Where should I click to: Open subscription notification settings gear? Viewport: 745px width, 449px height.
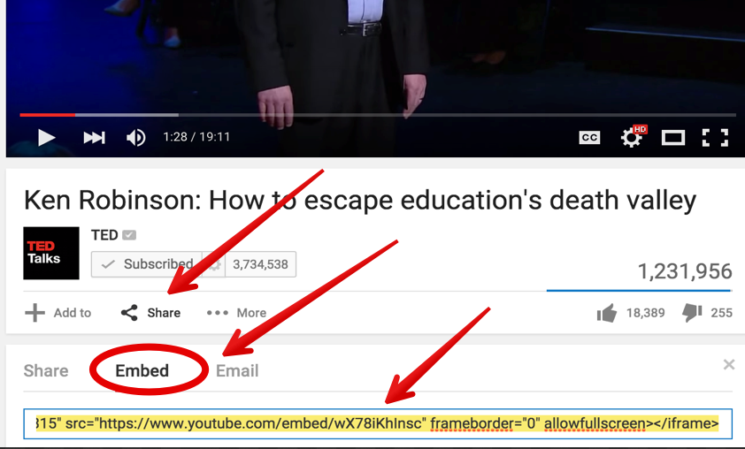pyautogui.click(x=214, y=264)
